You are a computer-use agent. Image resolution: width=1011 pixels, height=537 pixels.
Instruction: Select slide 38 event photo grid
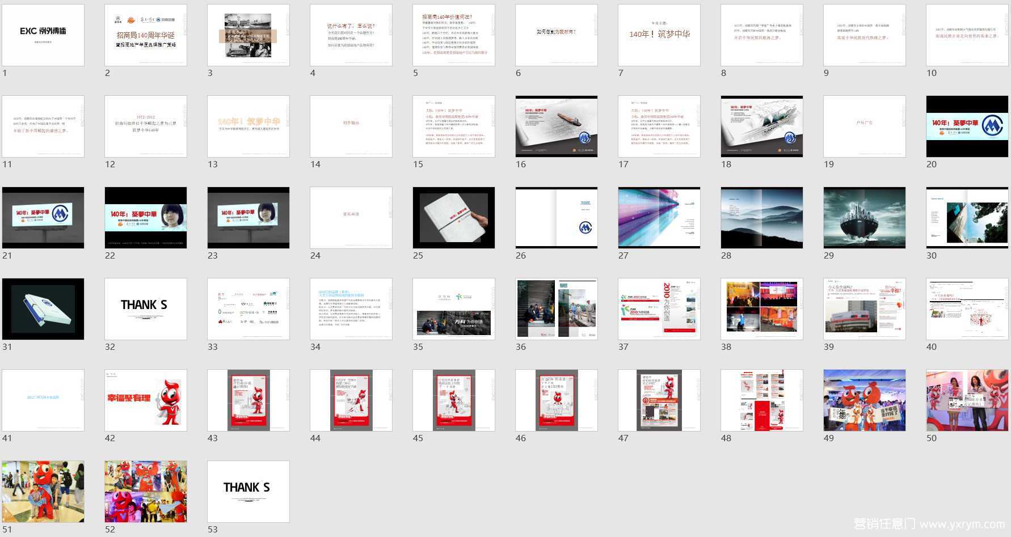pyautogui.click(x=762, y=309)
